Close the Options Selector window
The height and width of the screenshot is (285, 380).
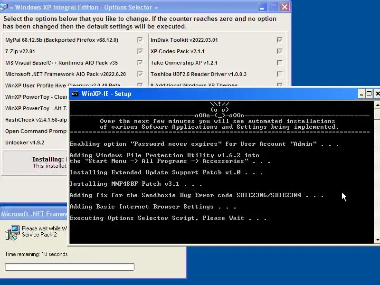click(x=285, y=7)
